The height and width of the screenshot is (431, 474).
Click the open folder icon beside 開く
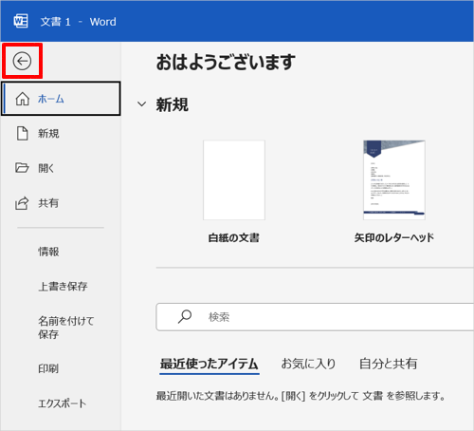pos(22,167)
